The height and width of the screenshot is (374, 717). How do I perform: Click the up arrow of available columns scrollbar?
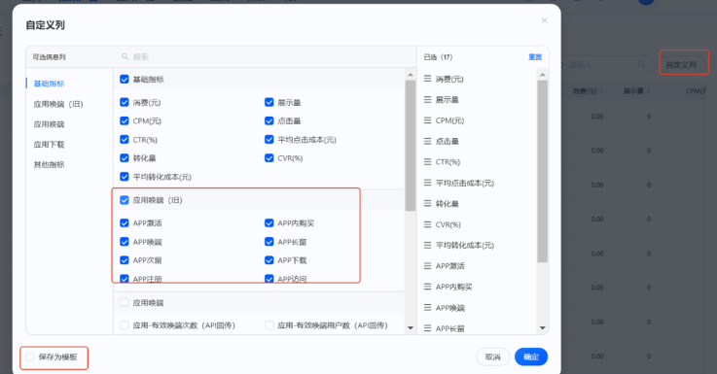click(x=411, y=75)
